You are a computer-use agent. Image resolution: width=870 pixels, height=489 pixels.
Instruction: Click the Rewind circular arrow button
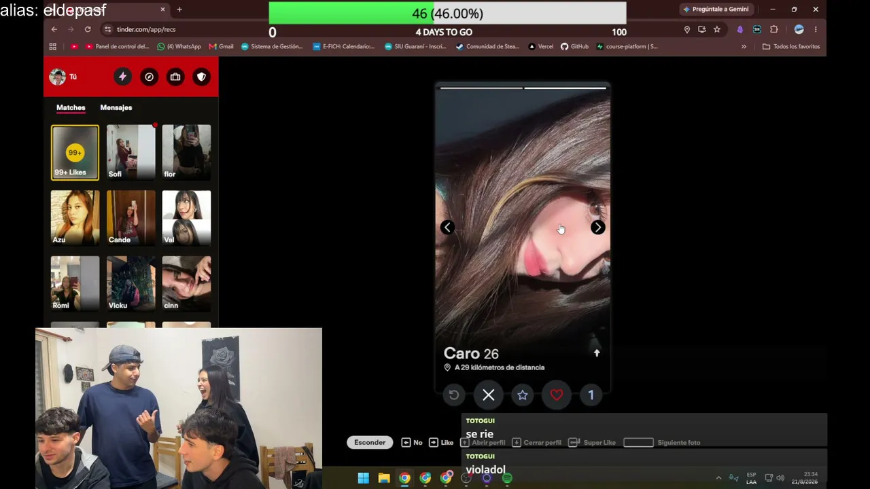pyautogui.click(x=454, y=395)
